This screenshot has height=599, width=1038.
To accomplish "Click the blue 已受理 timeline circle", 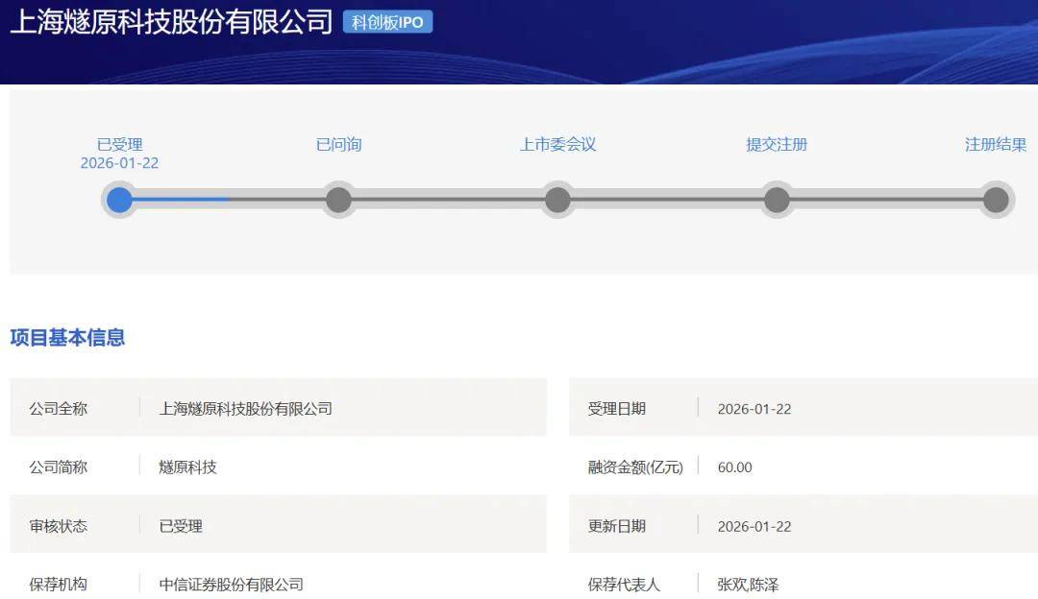I will (x=119, y=200).
